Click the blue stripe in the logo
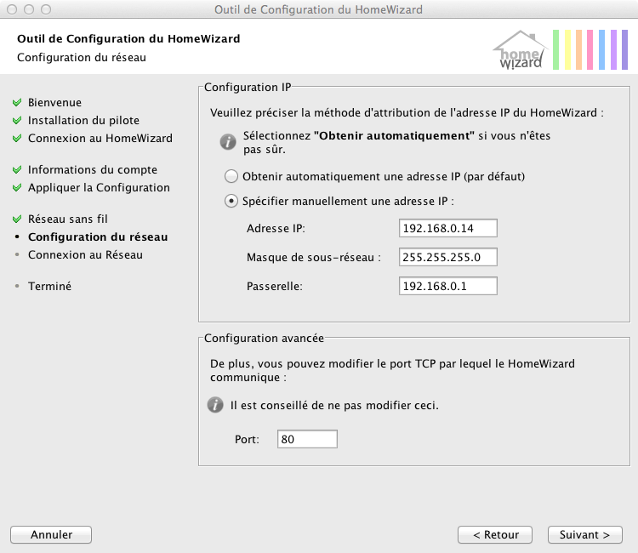Screen dimensions: 638x553 pyautogui.click(x=601, y=49)
